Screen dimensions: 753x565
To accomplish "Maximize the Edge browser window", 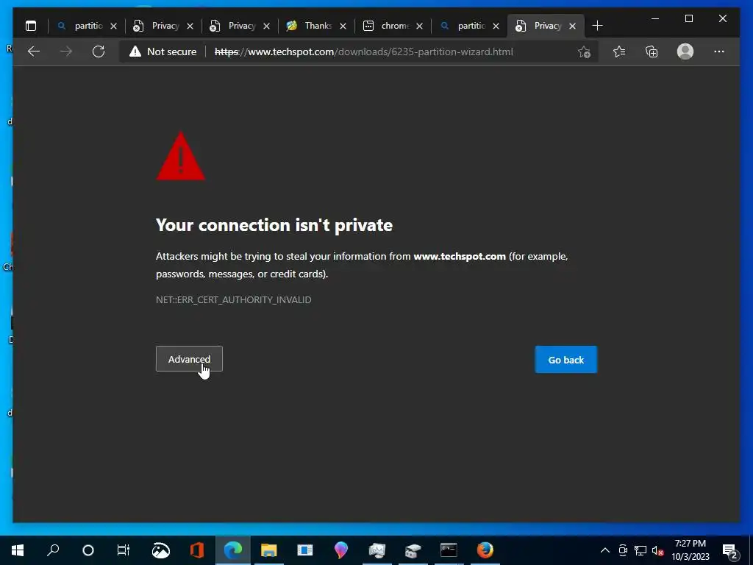I will 688,18.
